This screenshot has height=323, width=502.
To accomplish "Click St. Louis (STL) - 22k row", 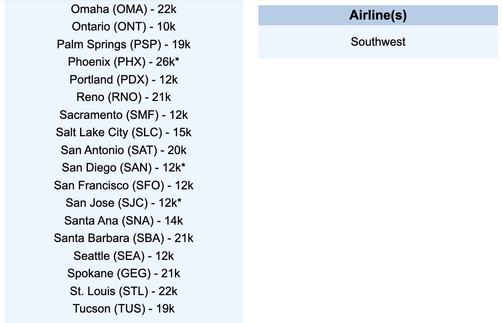I will 124,291.
